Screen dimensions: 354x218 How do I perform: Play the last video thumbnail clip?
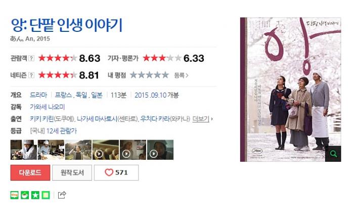160,150
